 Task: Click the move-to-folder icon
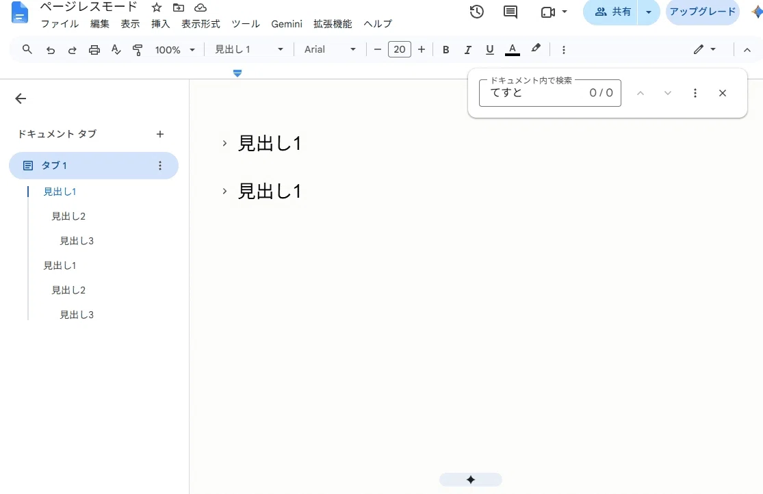[x=179, y=8]
